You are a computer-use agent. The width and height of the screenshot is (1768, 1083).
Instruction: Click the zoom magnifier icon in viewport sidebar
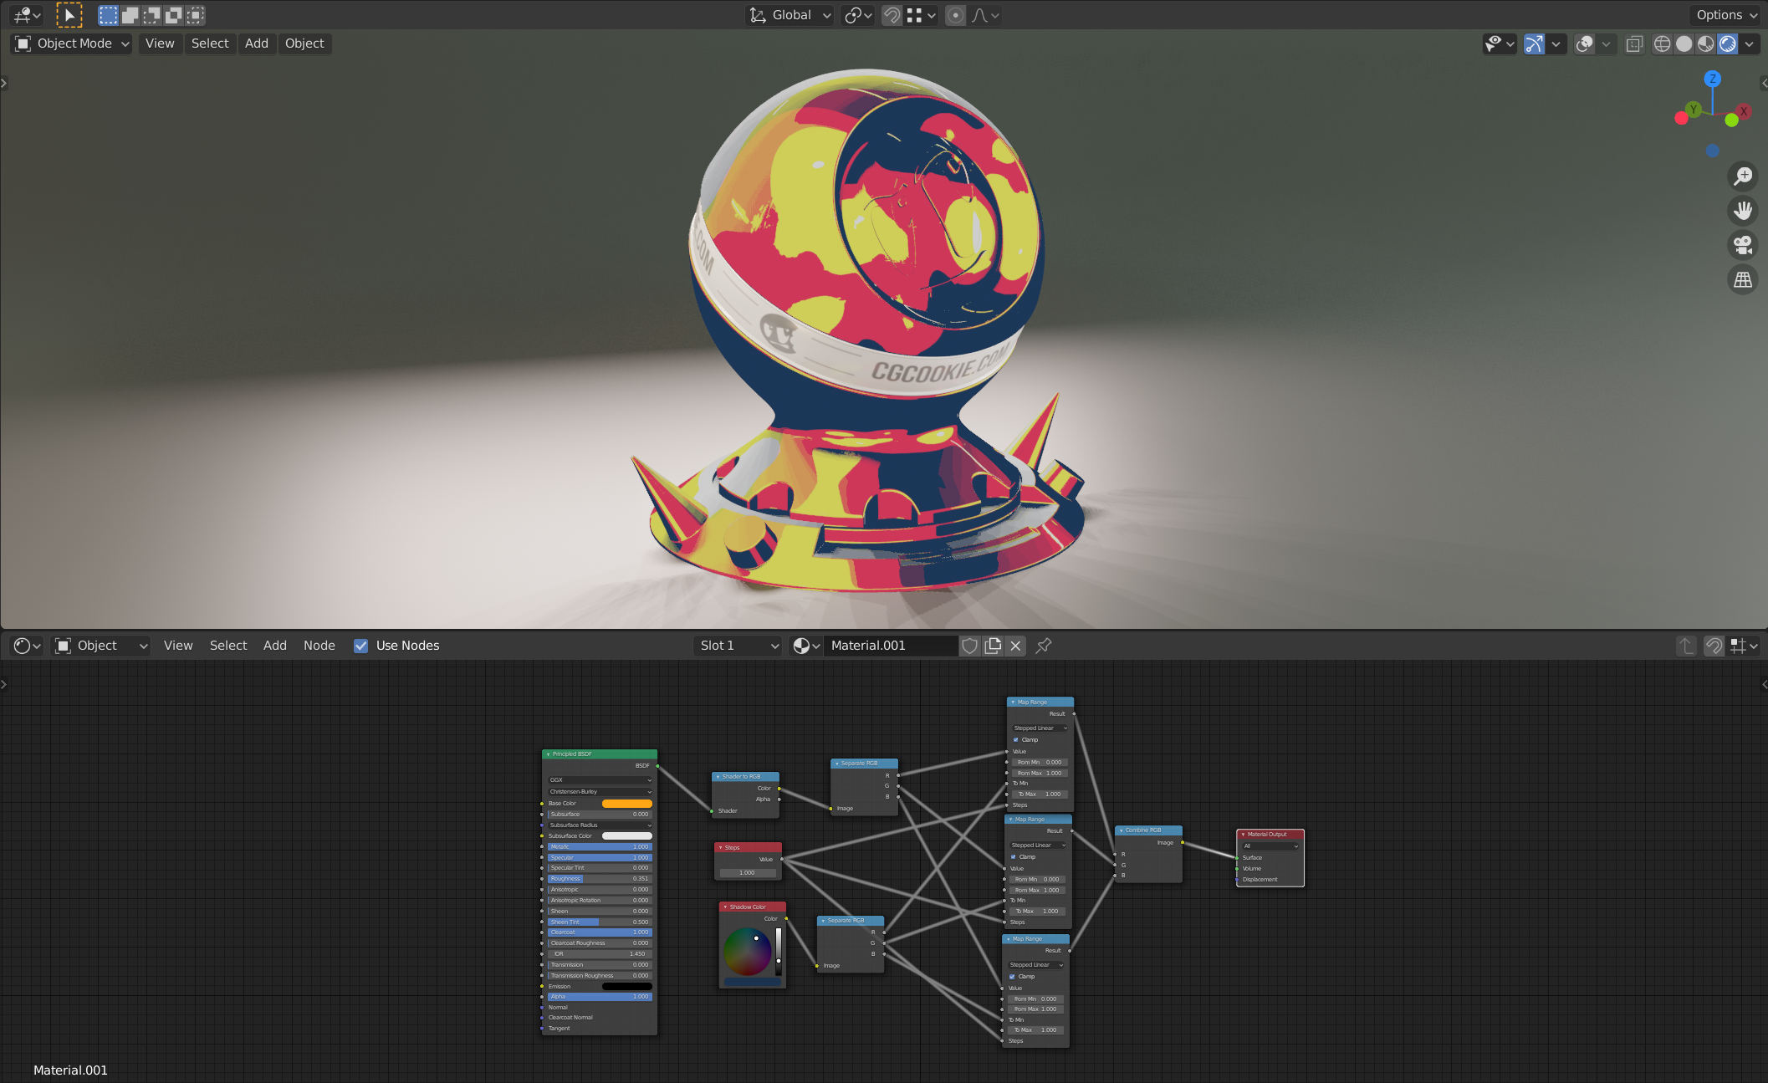coord(1743,176)
